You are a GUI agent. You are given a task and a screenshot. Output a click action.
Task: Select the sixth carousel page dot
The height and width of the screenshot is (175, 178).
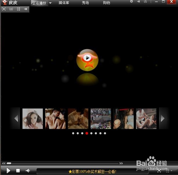point(96,133)
